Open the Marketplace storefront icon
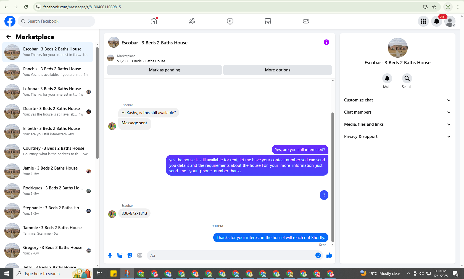 [268, 21]
